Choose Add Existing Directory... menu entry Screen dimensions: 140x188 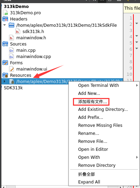(x=104, y=109)
